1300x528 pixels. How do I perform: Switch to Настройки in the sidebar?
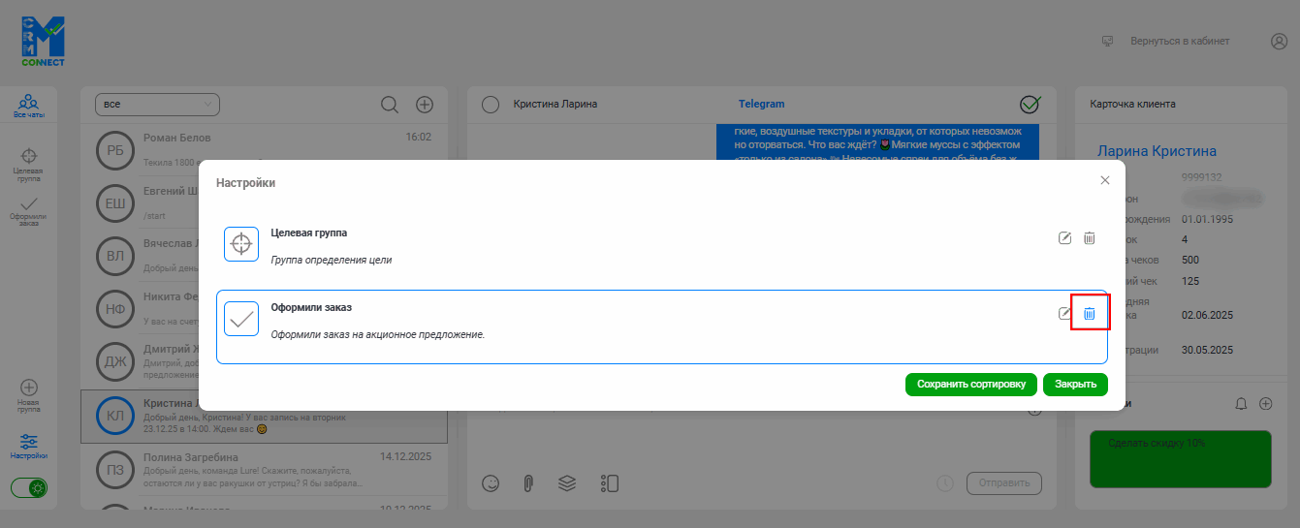pos(29,446)
